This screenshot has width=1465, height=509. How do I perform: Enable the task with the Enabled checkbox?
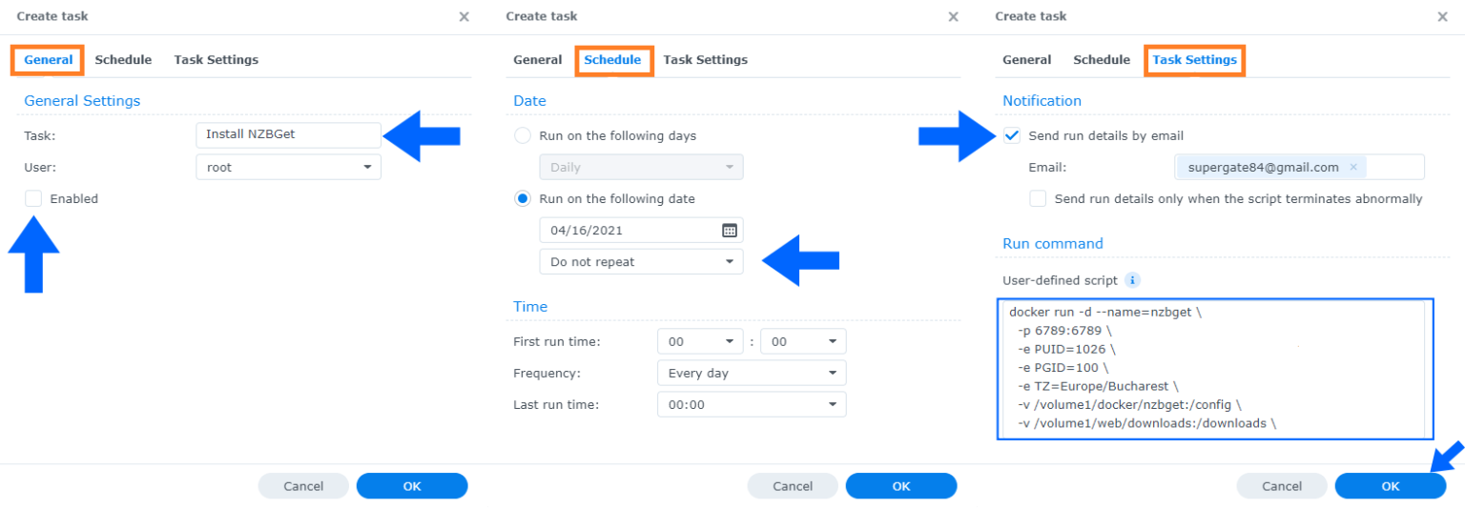click(x=34, y=198)
